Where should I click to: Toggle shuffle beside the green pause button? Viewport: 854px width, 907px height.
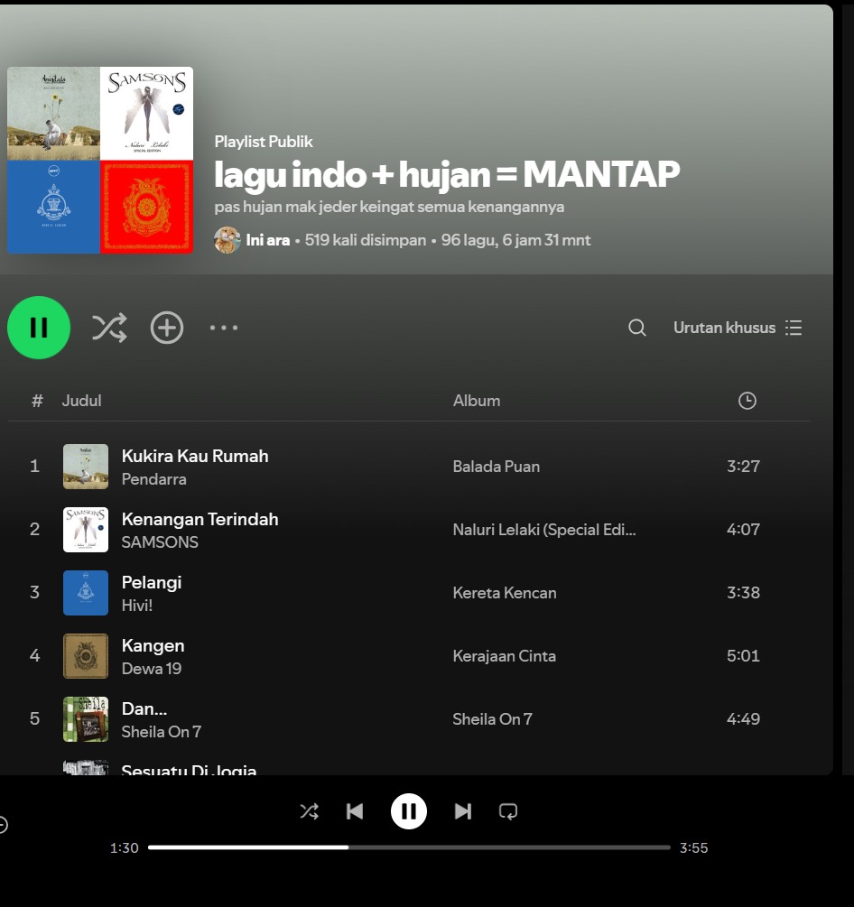[109, 328]
